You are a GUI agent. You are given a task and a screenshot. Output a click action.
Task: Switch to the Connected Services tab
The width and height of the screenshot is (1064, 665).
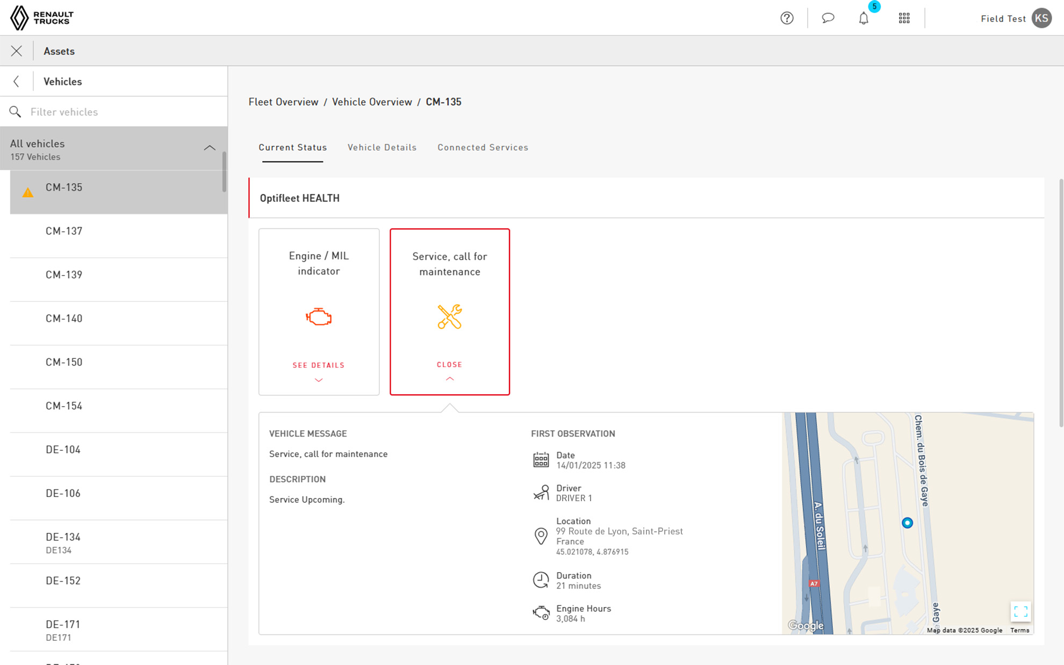(483, 147)
